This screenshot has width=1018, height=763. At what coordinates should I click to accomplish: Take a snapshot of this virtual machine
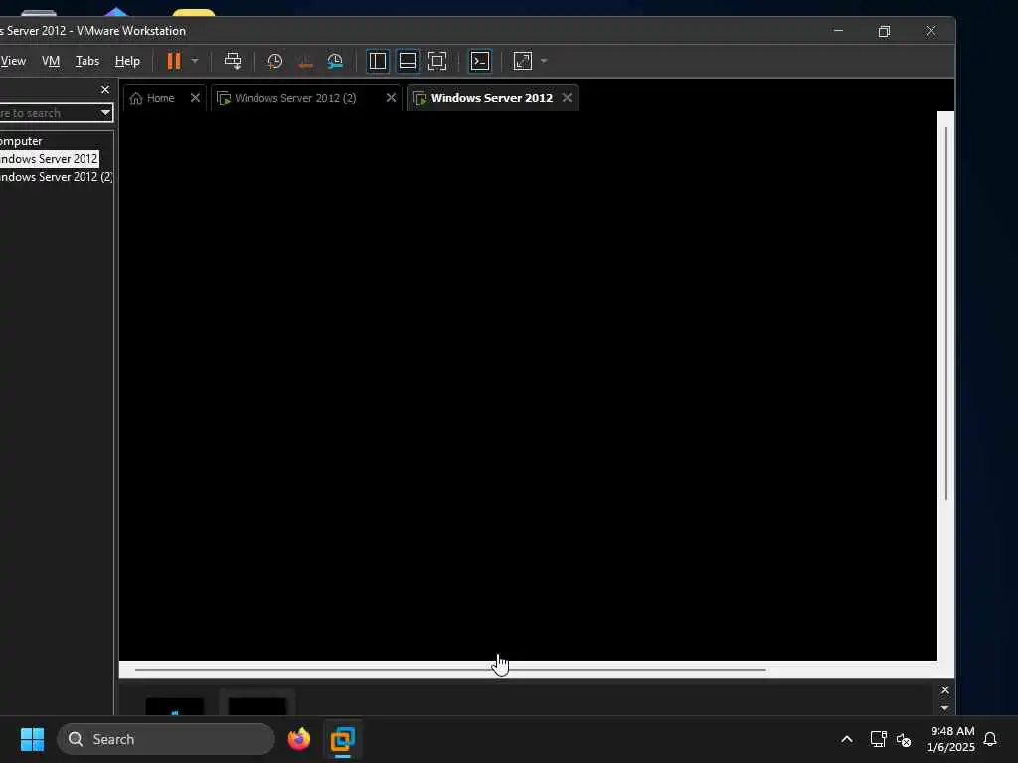point(274,61)
